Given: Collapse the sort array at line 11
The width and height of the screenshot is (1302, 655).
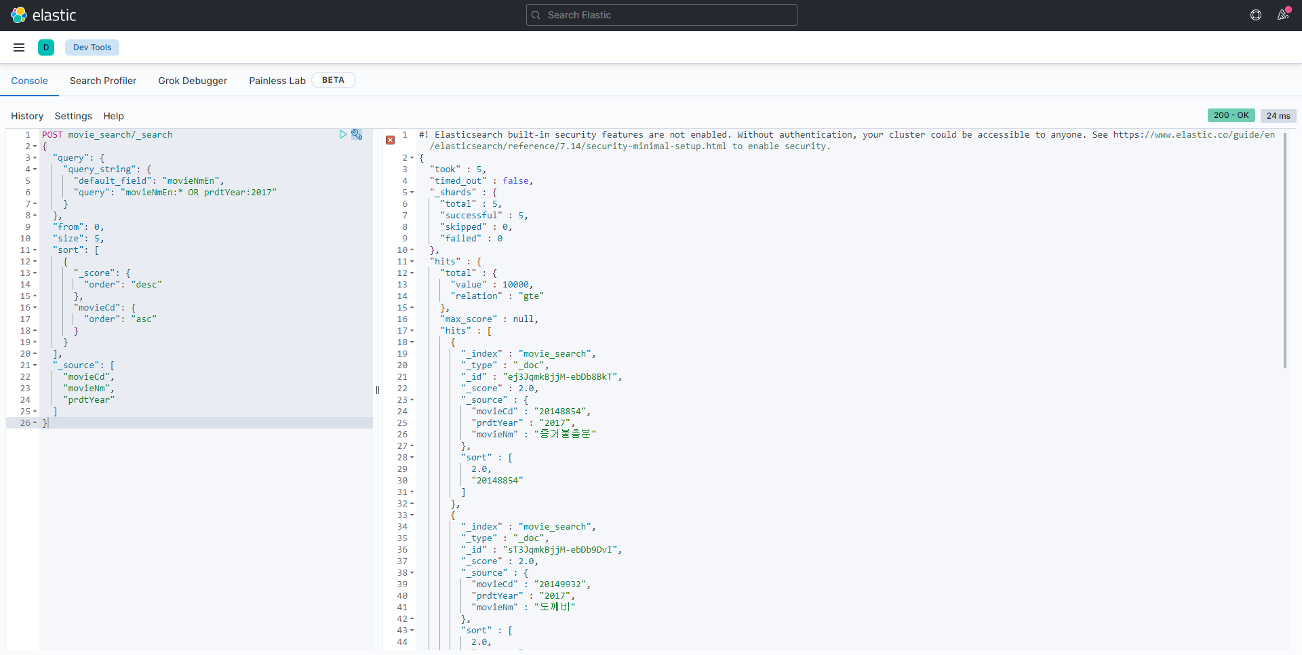Looking at the screenshot, I should [35, 250].
